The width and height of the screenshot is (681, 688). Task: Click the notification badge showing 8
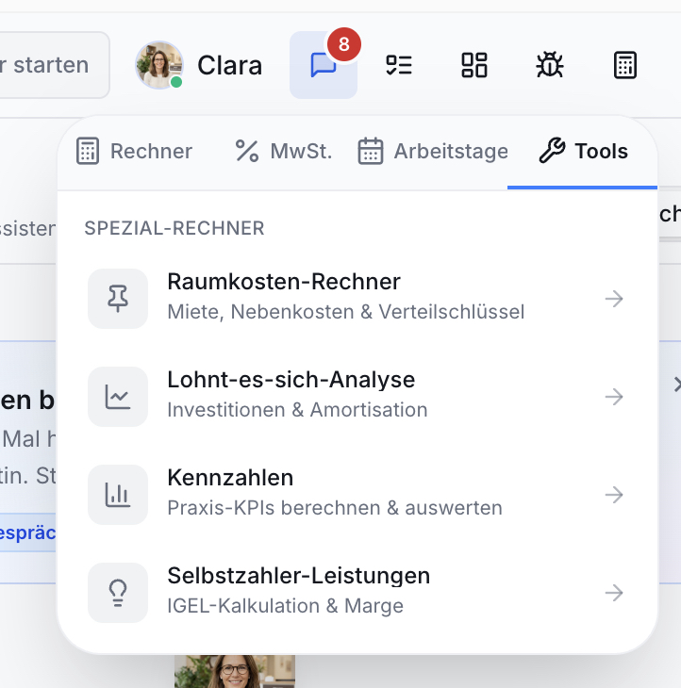[x=344, y=44]
